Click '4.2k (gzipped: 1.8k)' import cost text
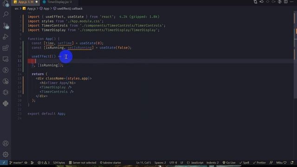Viewport: 297px width, 167px height. point(139,17)
